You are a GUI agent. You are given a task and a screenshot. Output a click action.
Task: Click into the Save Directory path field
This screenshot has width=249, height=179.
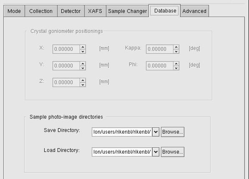point(122,132)
